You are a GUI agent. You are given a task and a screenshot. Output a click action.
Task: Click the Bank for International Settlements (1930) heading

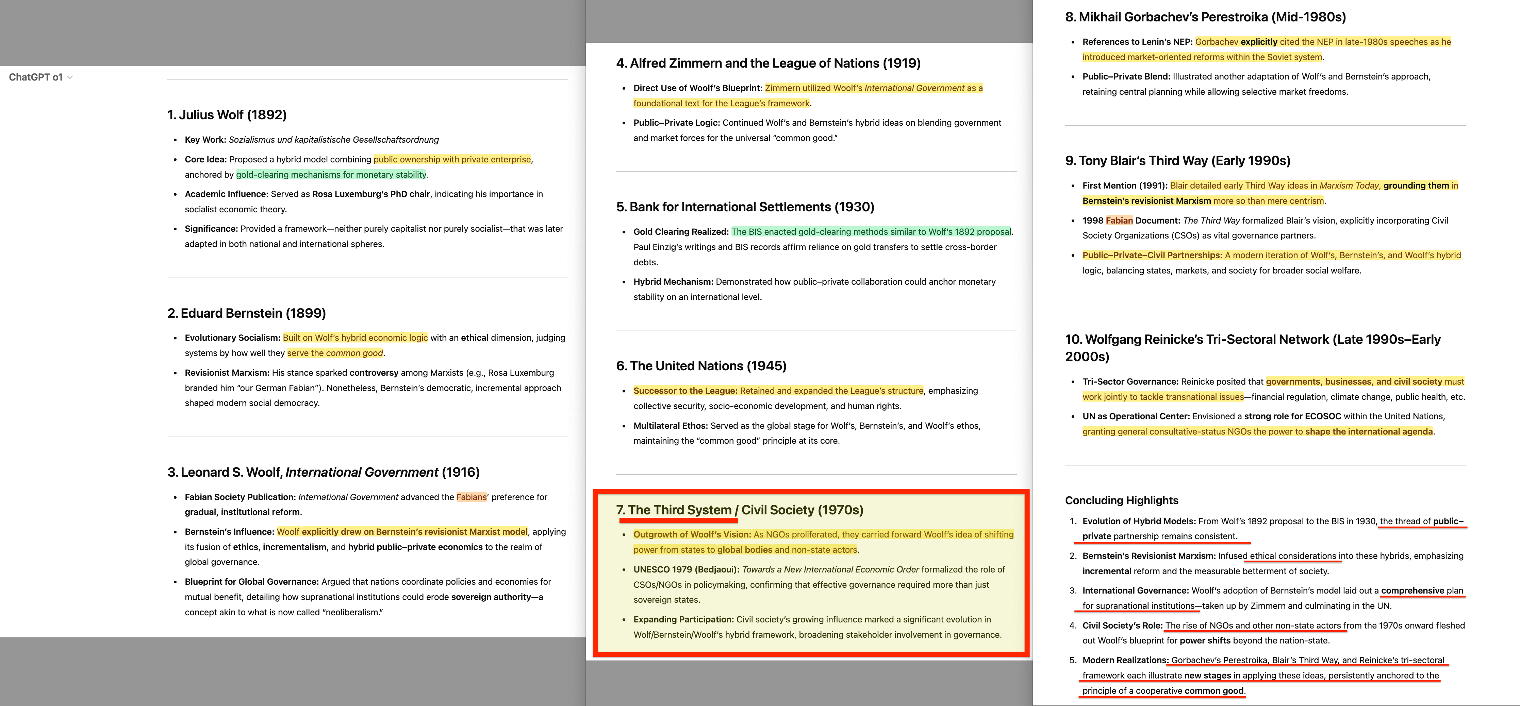click(x=745, y=207)
